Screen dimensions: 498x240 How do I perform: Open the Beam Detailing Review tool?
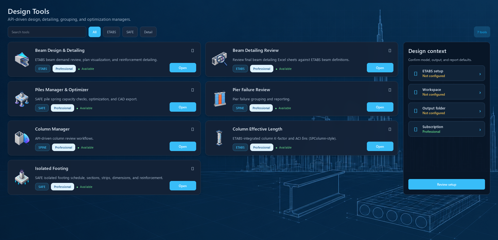tap(380, 68)
